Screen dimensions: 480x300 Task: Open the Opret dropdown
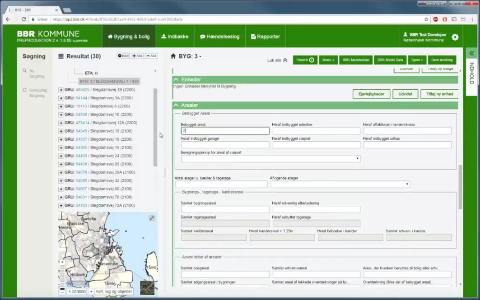point(417,60)
